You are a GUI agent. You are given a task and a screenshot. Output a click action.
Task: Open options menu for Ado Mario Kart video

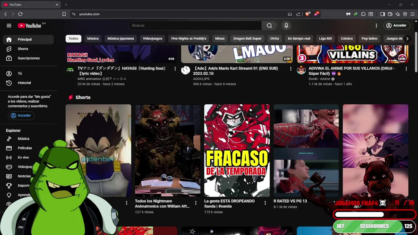pyautogui.click(x=291, y=69)
